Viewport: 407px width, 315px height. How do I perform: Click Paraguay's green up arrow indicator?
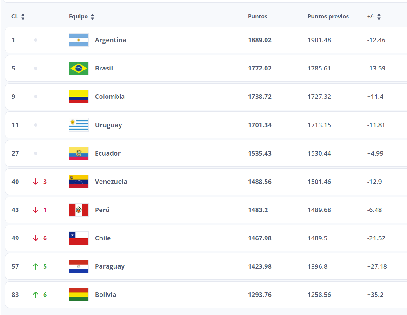(x=36, y=266)
